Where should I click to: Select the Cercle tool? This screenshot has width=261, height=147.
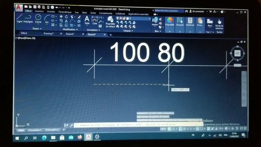38,19
